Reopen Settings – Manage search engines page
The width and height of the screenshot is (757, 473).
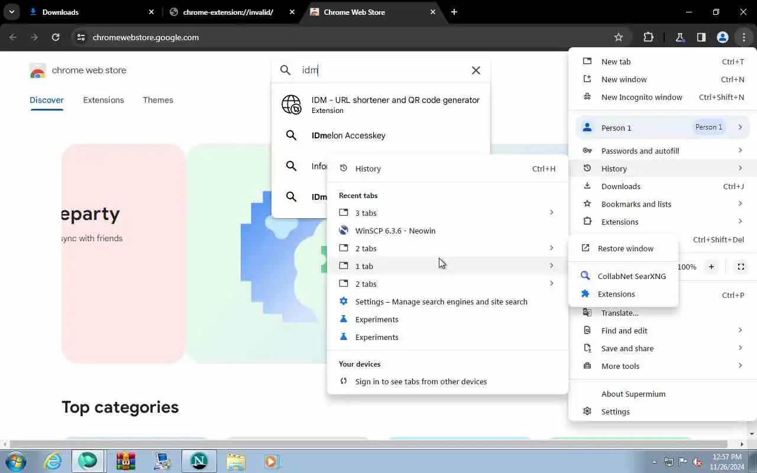click(447, 302)
